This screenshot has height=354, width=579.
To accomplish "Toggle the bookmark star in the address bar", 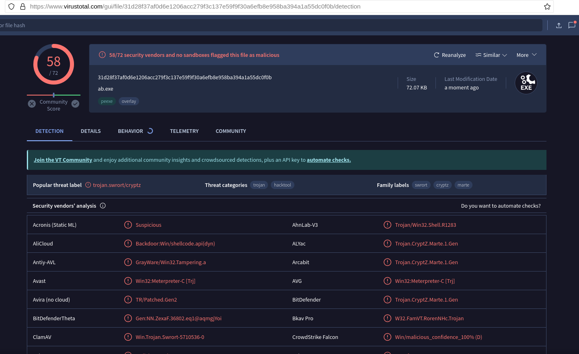I will pyautogui.click(x=547, y=7).
